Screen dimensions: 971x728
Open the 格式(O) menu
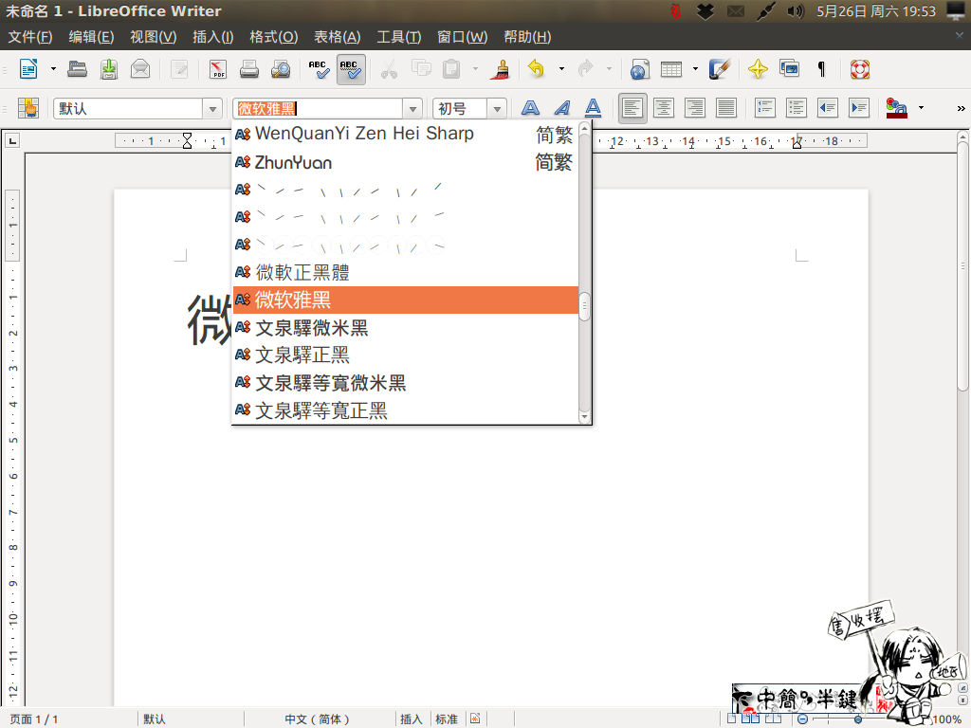click(x=274, y=37)
